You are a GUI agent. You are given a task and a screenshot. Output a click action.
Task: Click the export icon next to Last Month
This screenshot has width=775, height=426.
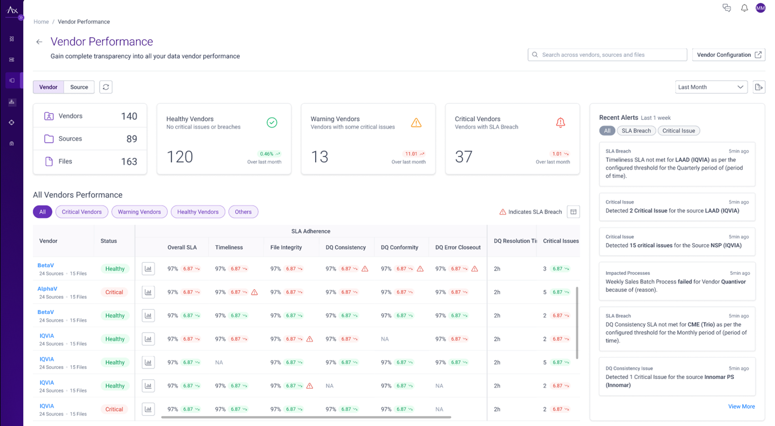point(759,87)
